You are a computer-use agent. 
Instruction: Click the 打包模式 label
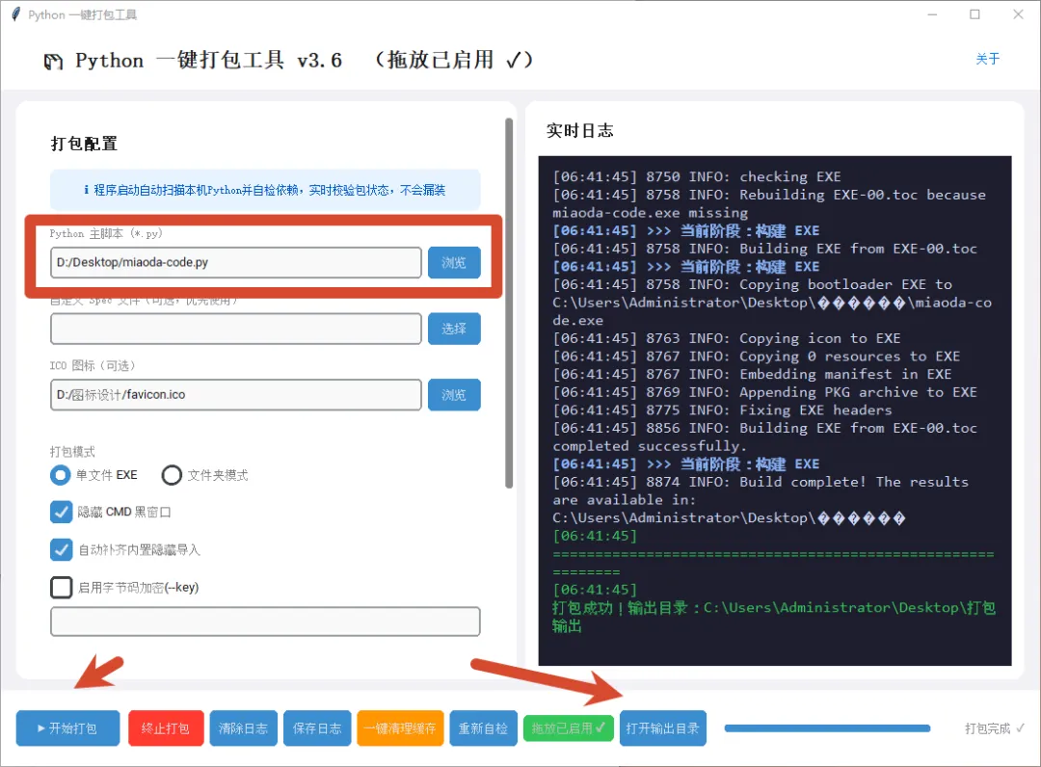click(x=72, y=452)
